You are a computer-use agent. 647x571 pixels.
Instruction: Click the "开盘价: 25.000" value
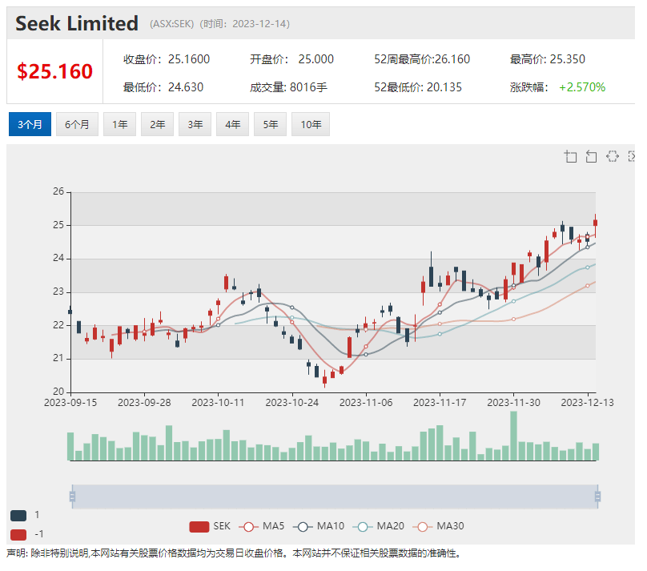tap(291, 59)
